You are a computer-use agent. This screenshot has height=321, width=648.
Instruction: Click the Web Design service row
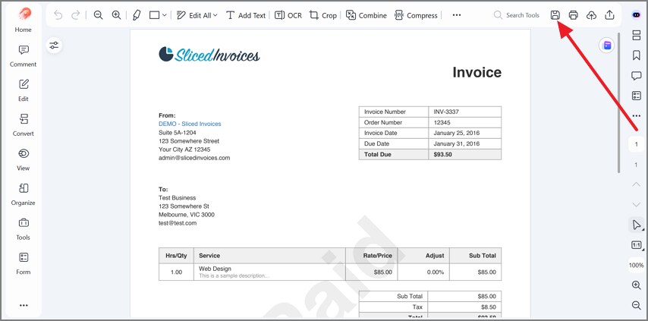click(330, 272)
